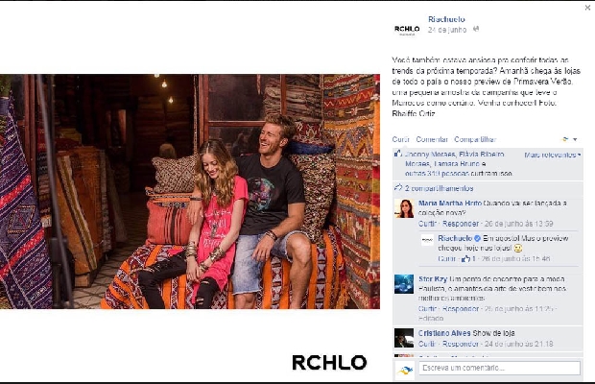
Task: Expand the Mais relevantes comment sort dropdown
Action: 553,155
